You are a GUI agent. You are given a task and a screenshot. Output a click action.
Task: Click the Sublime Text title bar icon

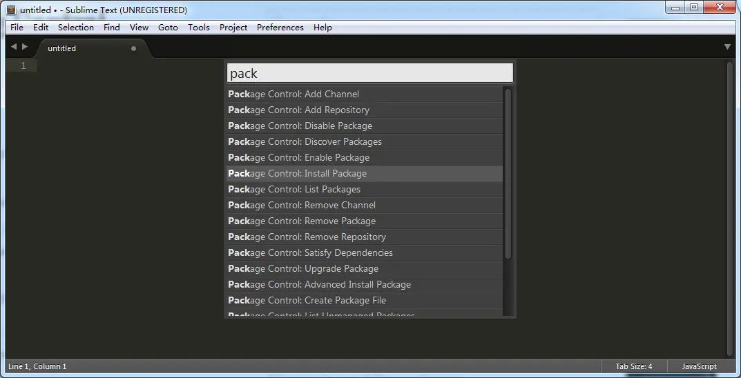(11, 10)
